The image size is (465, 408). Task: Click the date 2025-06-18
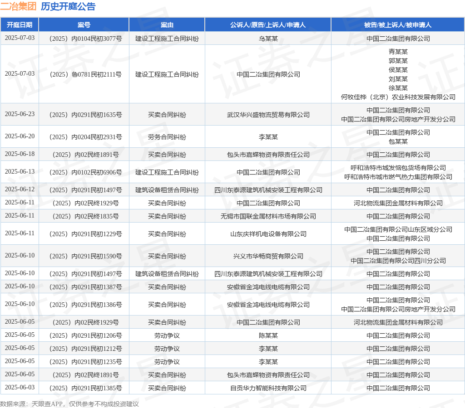(20, 154)
